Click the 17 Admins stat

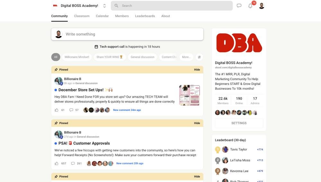(255, 101)
